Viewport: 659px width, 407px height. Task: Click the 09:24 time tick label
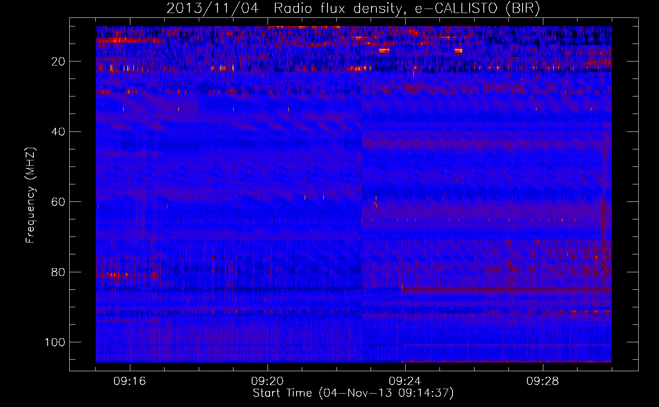point(405,381)
